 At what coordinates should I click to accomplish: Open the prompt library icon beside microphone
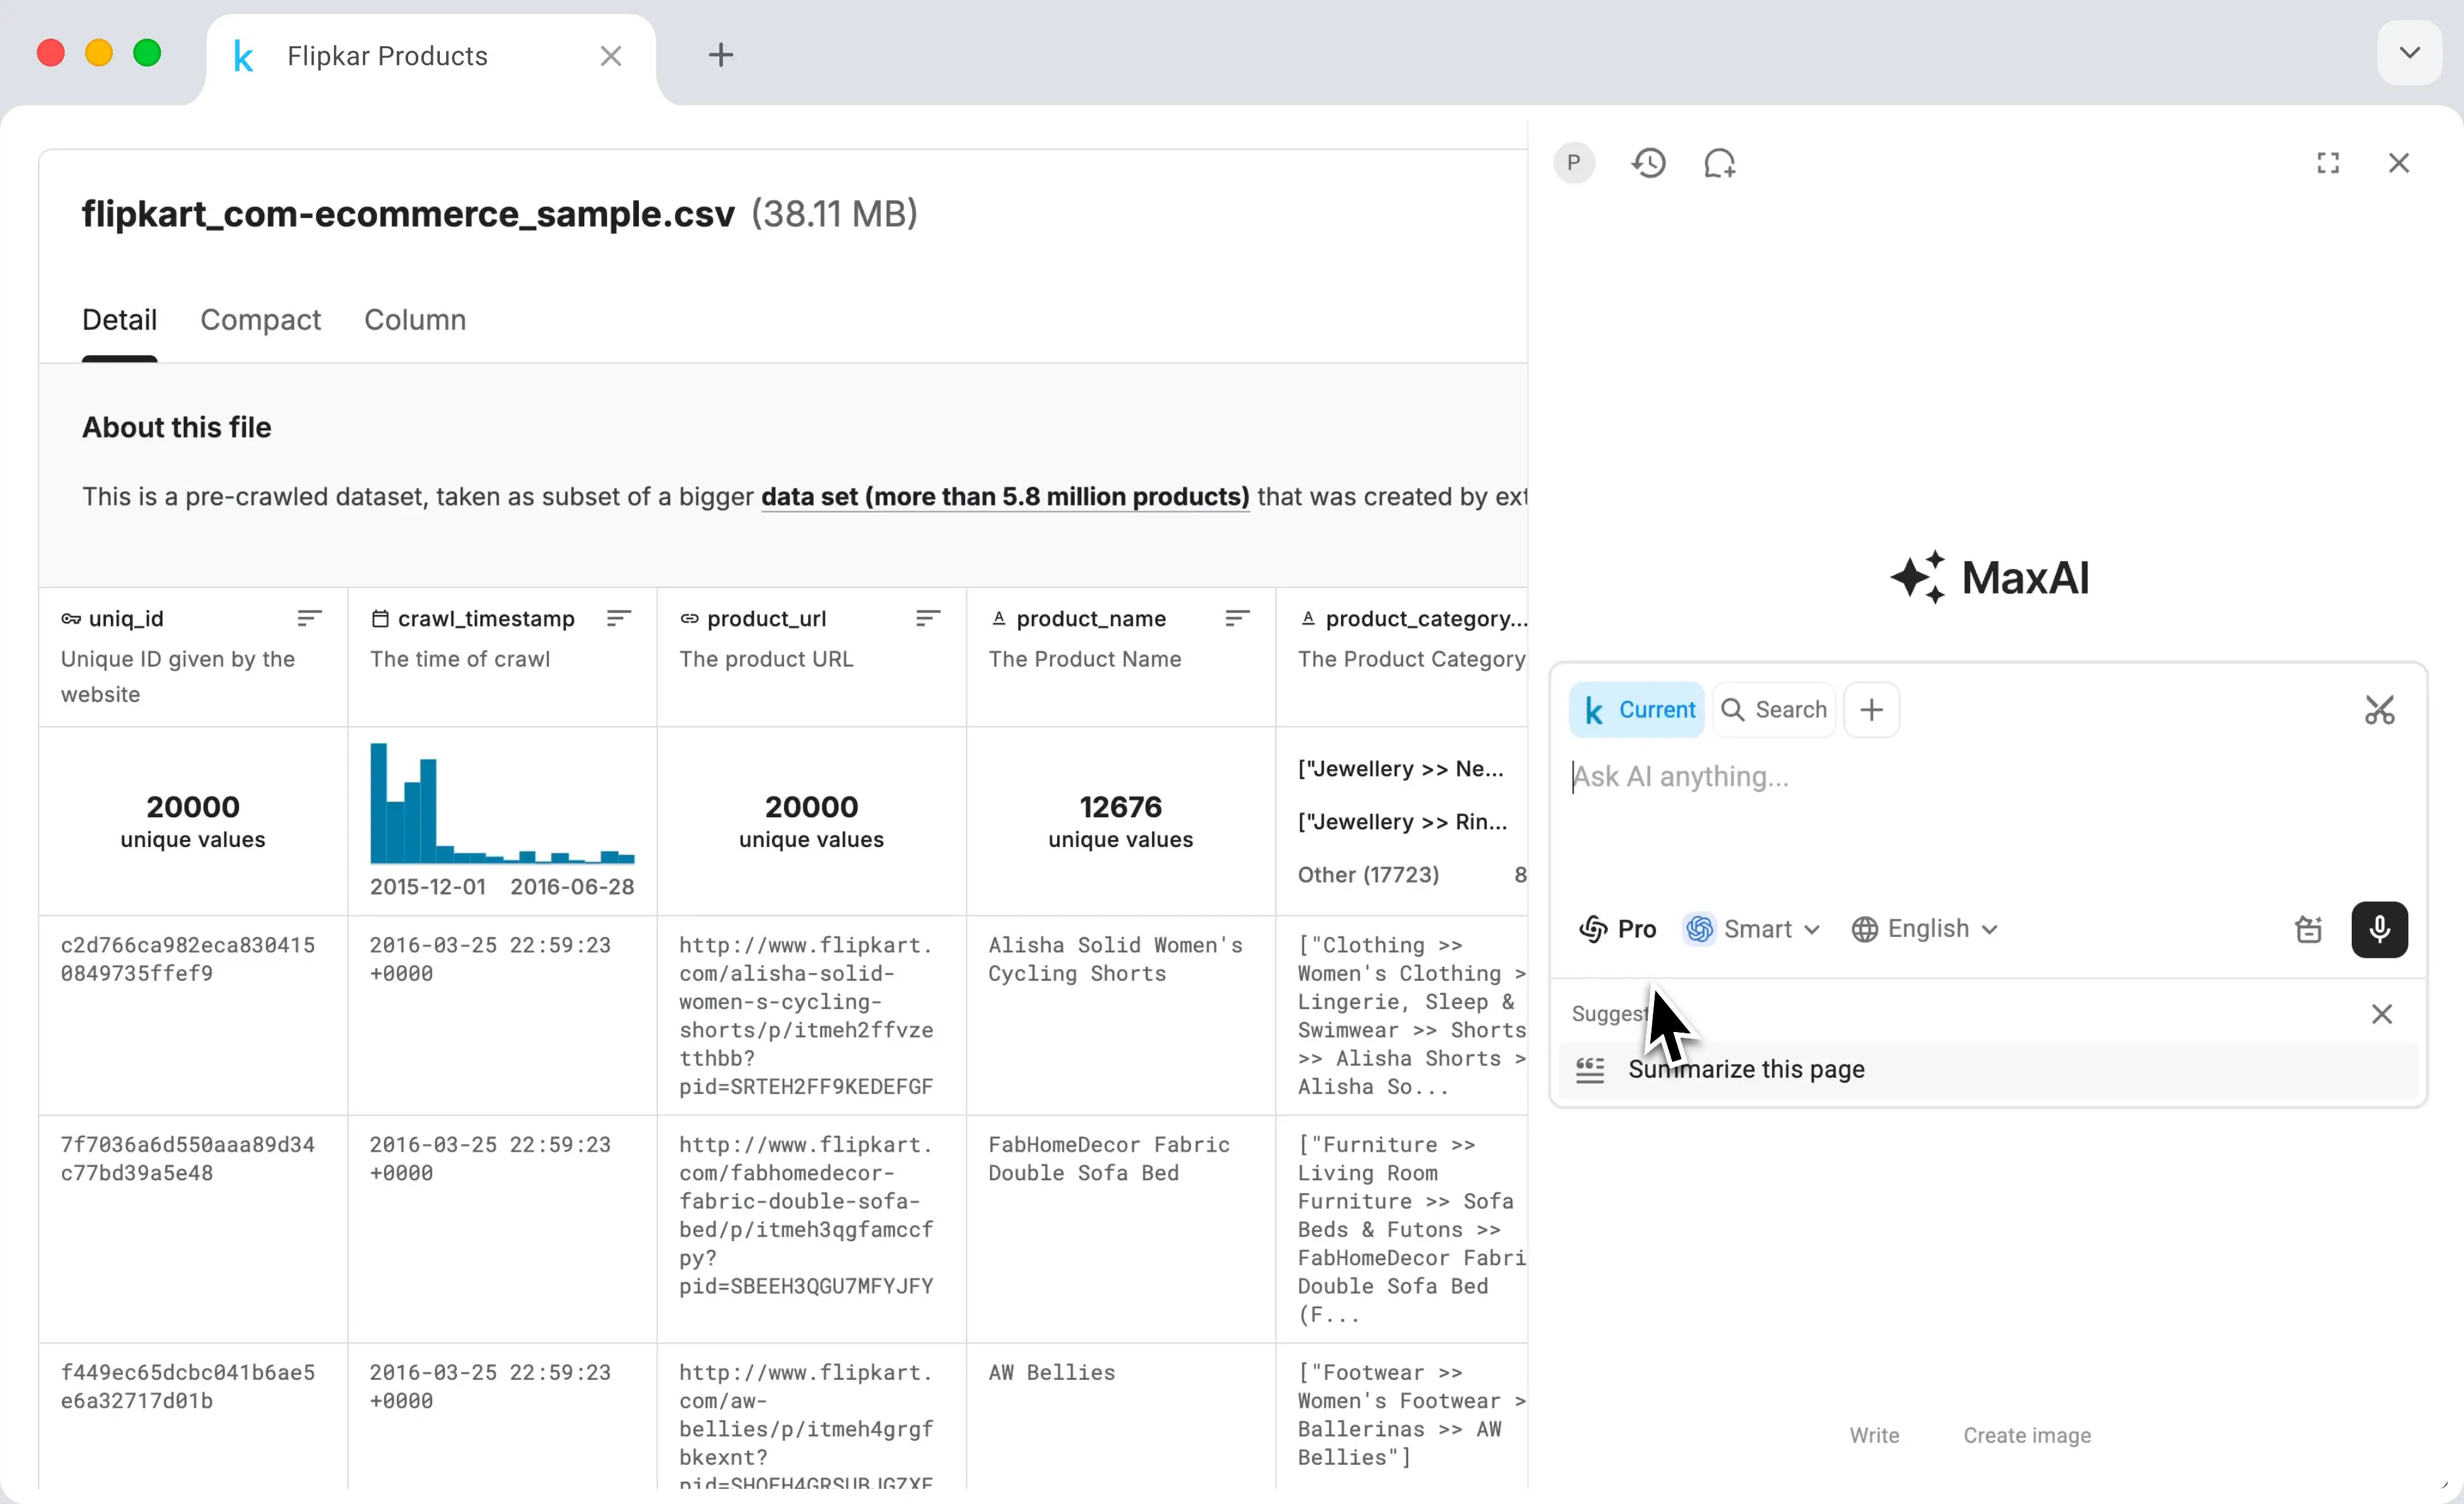point(2309,929)
